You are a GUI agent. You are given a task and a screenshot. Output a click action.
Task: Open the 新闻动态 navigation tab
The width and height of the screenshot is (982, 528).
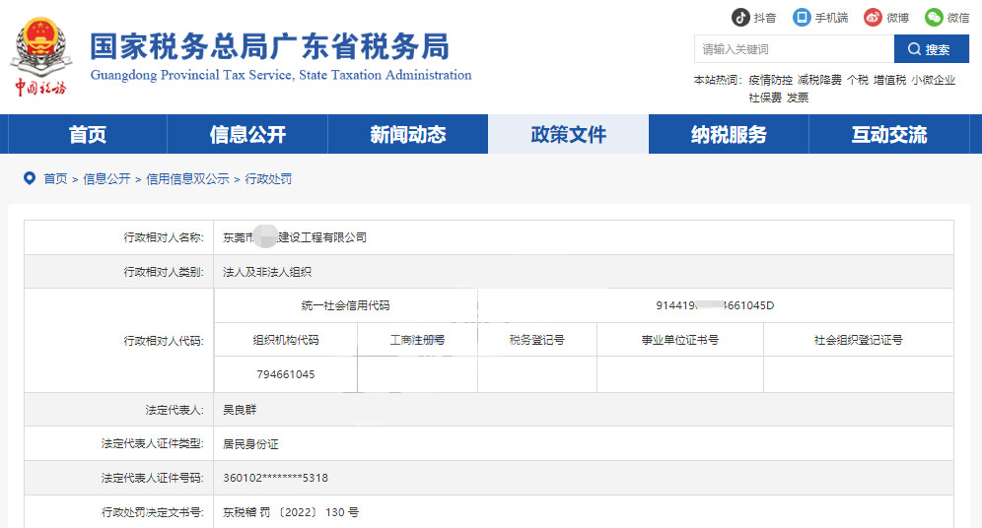click(x=408, y=134)
